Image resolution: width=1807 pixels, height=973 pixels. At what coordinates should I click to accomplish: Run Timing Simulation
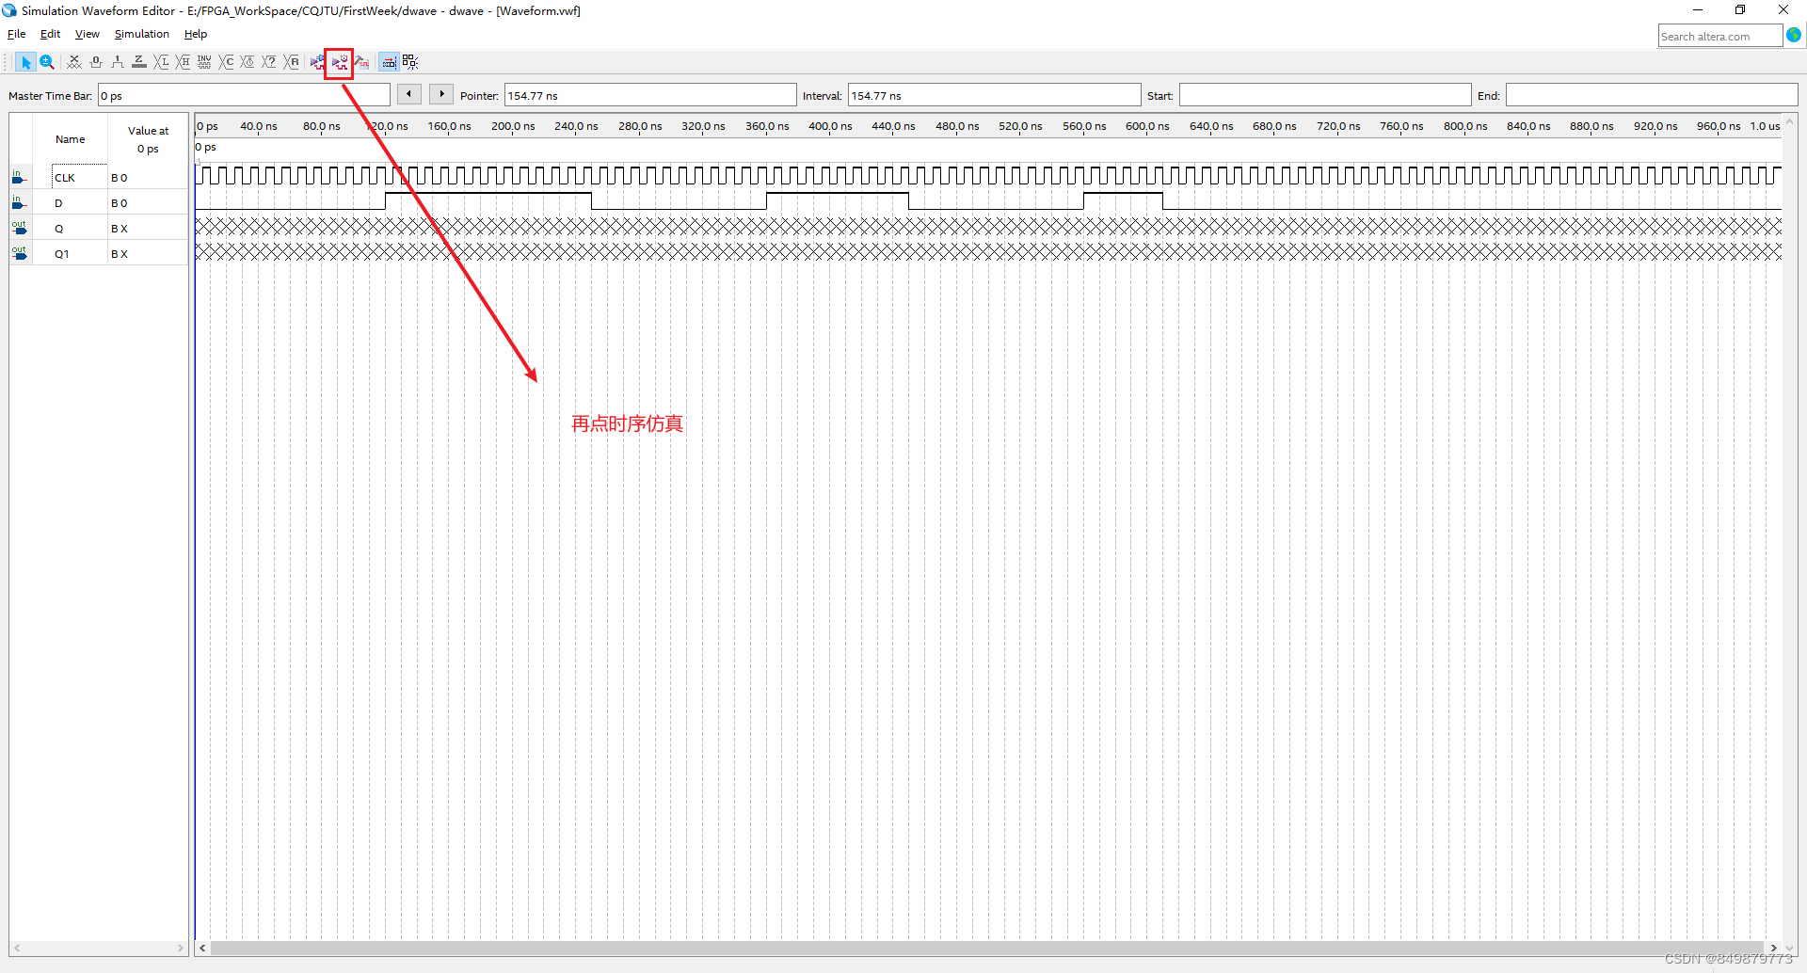pyautogui.click(x=339, y=63)
